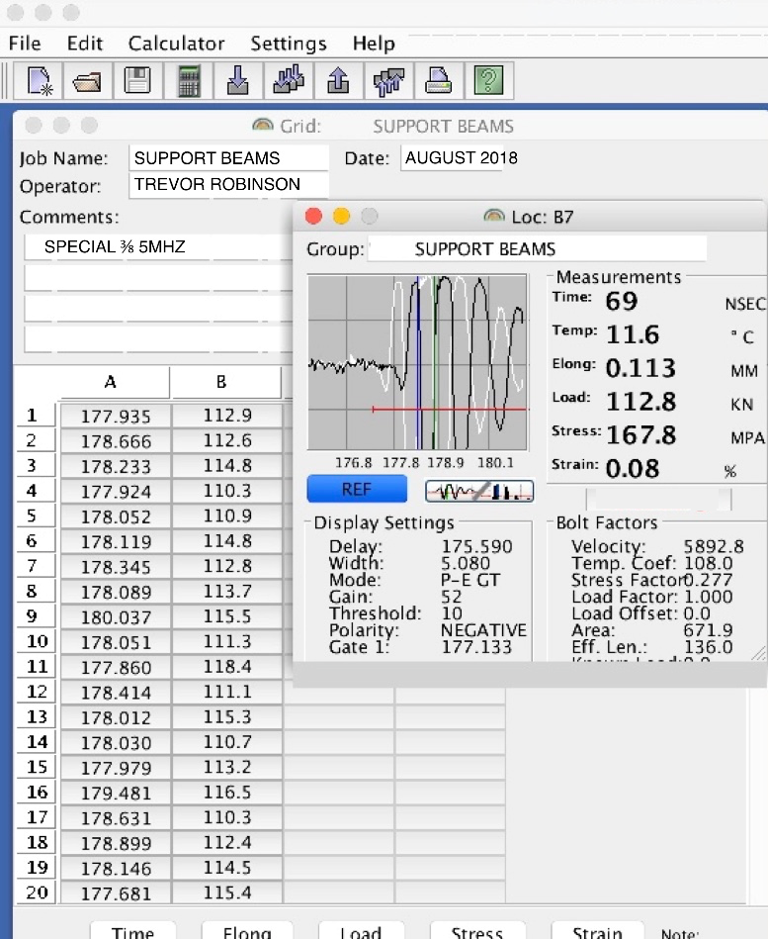Click the single up-arrow upload icon
Image resolution: width=768 pixels, height=939 pixels.
tap(338, 80)
